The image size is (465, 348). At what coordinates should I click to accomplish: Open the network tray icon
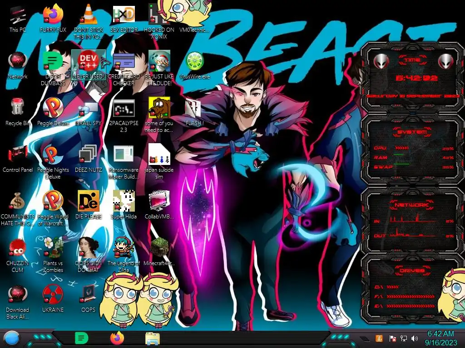404,338
